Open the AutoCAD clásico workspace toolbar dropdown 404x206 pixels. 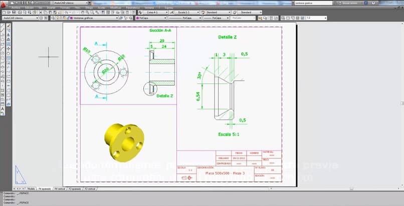coord(20,18)
